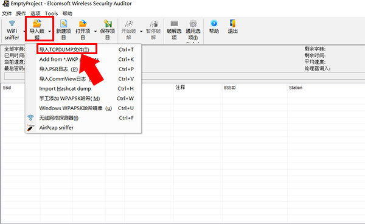Select 导入CommView日志 menu entry
The image size is (365, 224).
pos(83,79)
